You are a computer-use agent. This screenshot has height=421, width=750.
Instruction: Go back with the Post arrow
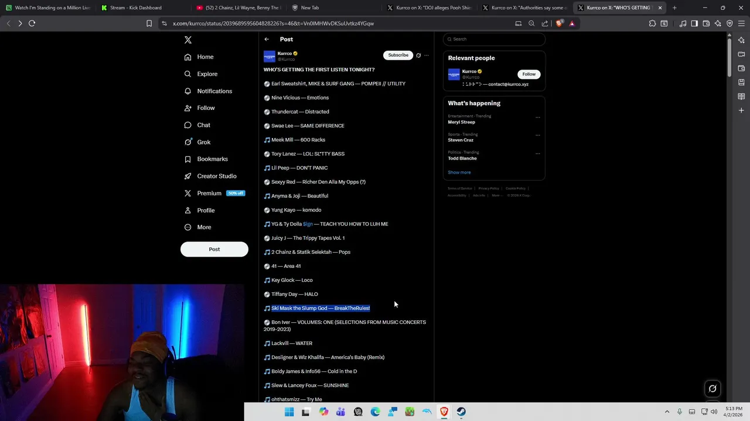(267, 39)
